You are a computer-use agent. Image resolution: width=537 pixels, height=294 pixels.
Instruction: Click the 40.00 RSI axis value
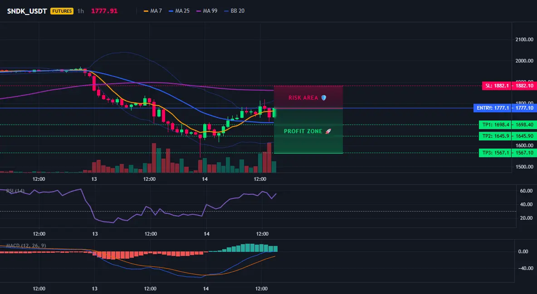(526, 204)
